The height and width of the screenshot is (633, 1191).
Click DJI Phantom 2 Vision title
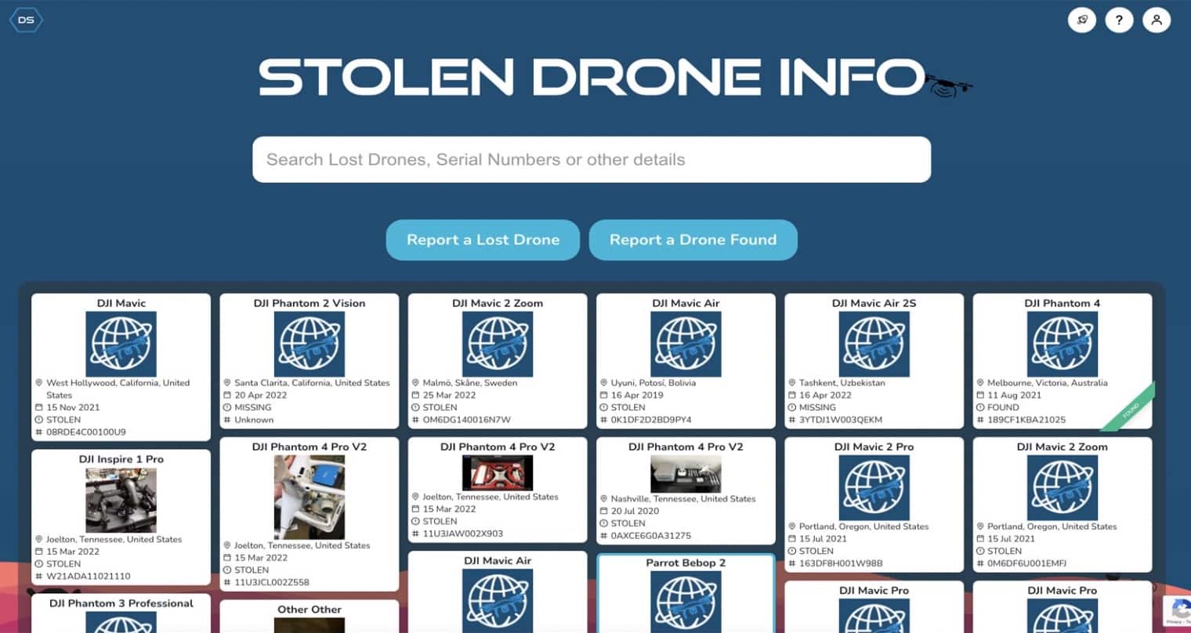[310, 303]
